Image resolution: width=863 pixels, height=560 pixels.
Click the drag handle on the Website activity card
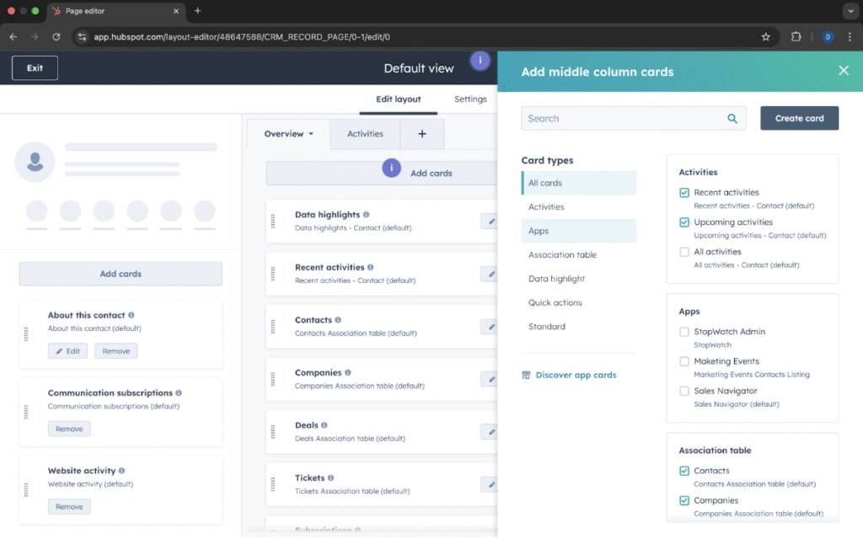coord(26,489)
